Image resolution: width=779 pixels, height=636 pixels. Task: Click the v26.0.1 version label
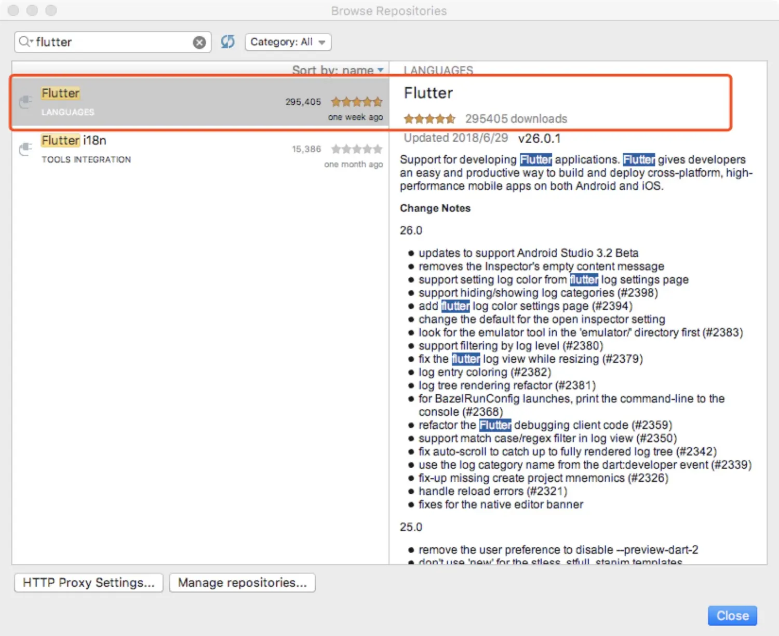(539, 139)
